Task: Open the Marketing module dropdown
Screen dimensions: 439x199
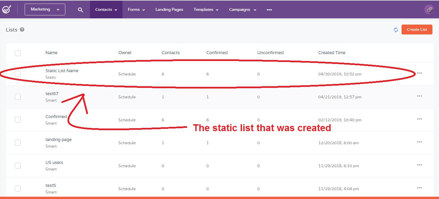Action: pos(45,10)
